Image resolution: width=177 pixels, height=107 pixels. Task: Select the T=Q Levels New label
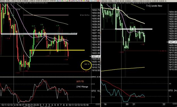point(154,6)
